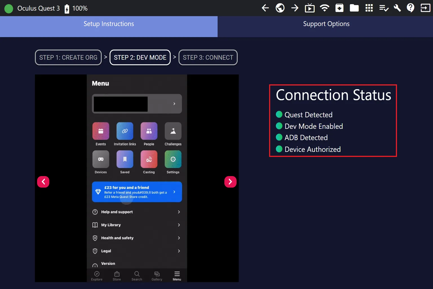This screenshot has height=289, width=433.
Task: Open Store tab in bottom nav
Action: [117, 276]
